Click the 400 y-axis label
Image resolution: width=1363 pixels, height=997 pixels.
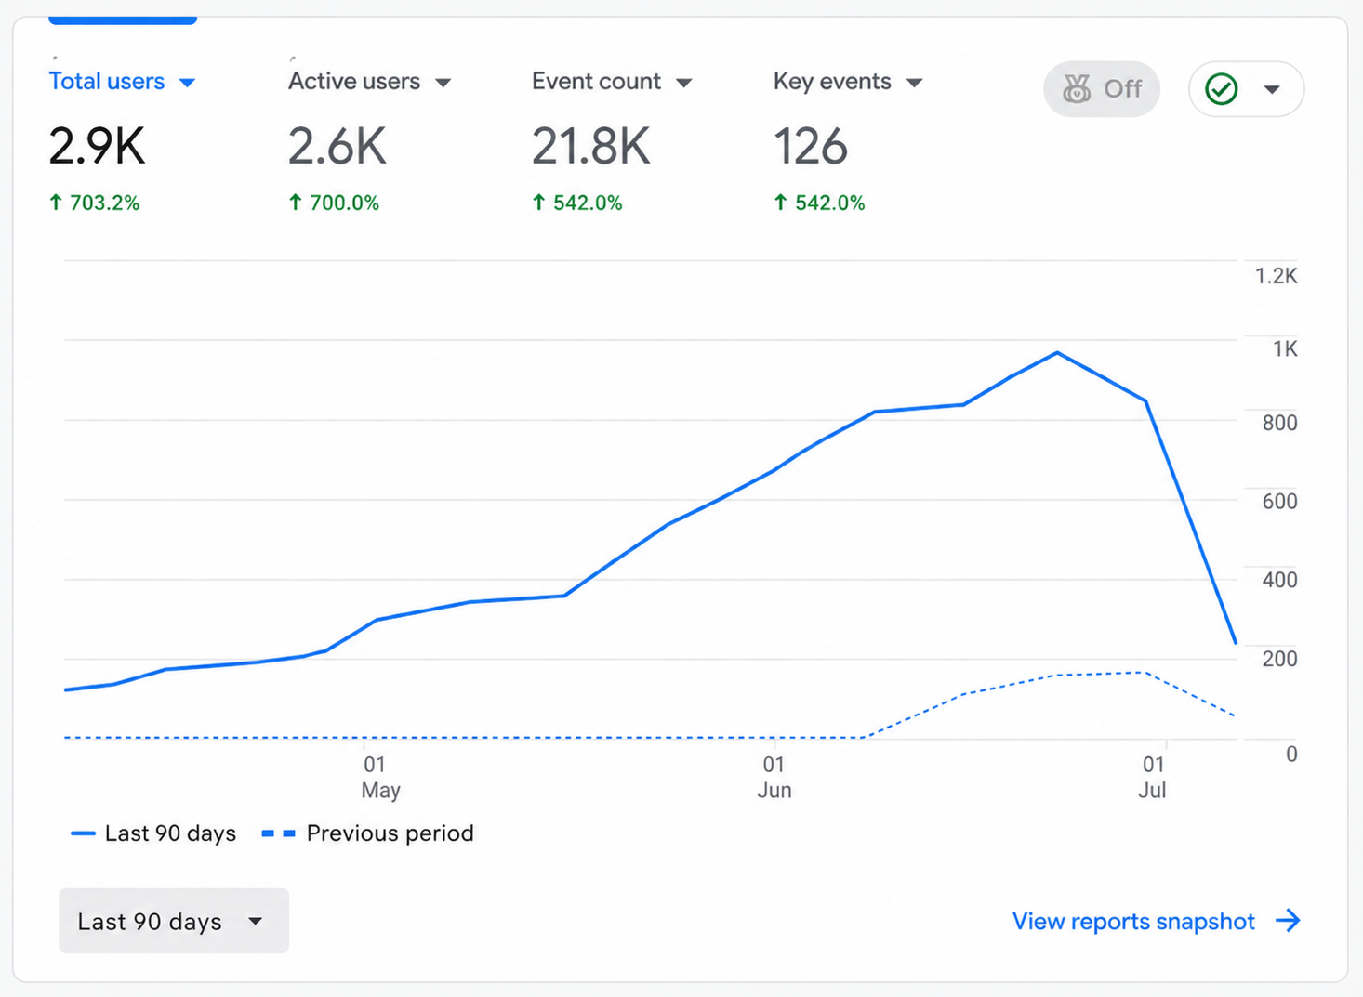(x=1279, y=580)
